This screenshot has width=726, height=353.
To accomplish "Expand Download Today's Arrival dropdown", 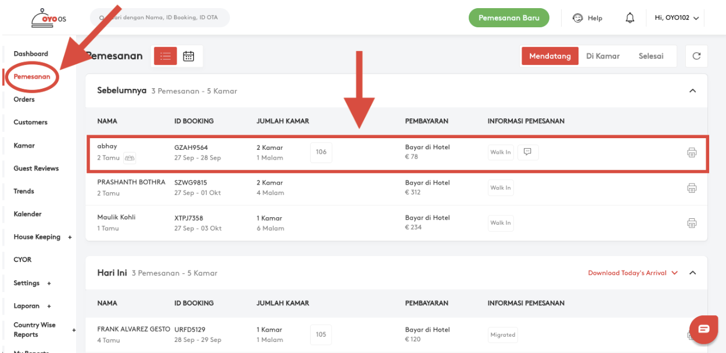I will pos(632,273).
